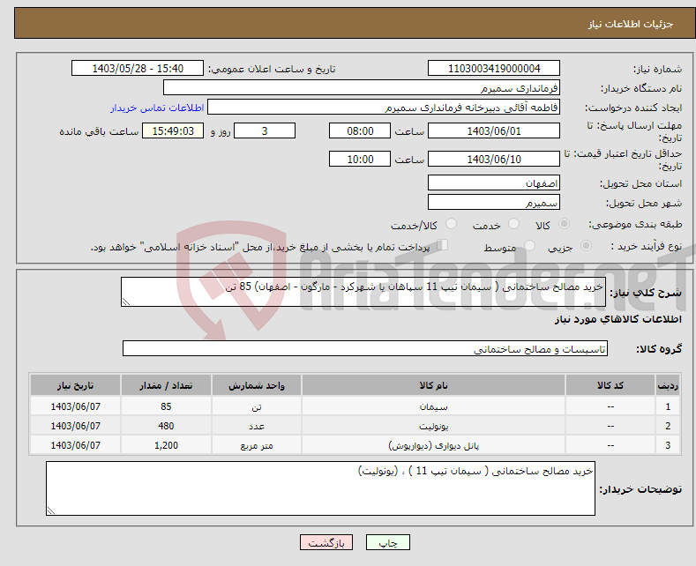The width and height of the screenshot is (696, 566).
Task: Click the delivery city field سمیرم
Action: (x=494, y=202)
